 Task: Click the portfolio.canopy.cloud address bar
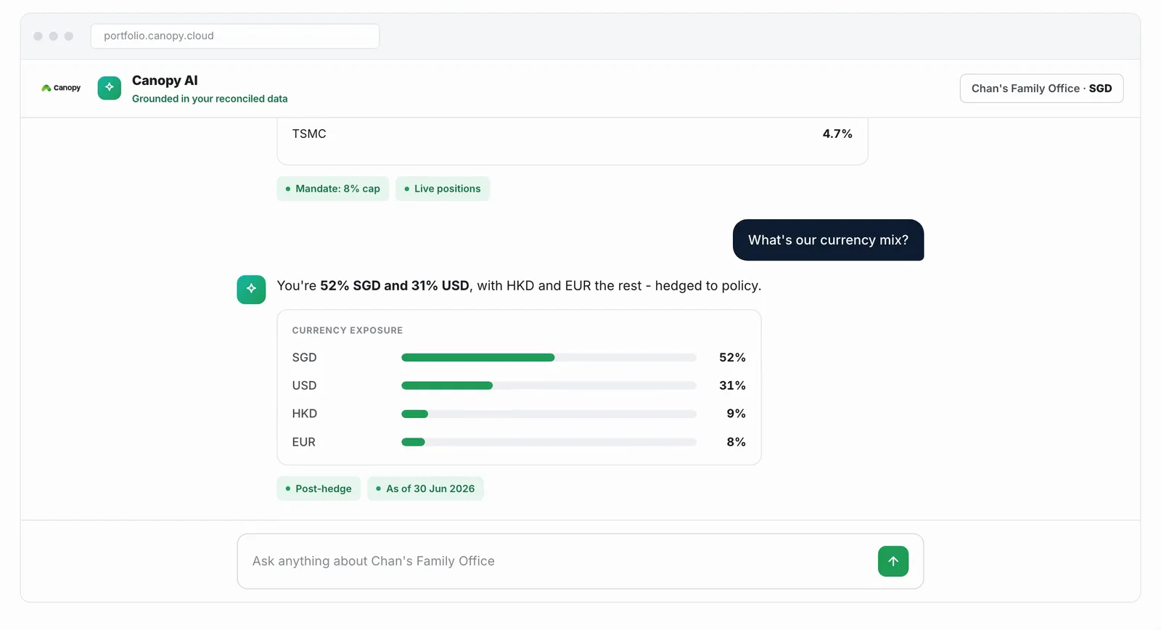pos(235,36)
